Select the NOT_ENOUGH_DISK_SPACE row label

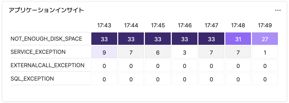[x=46, y=39]
